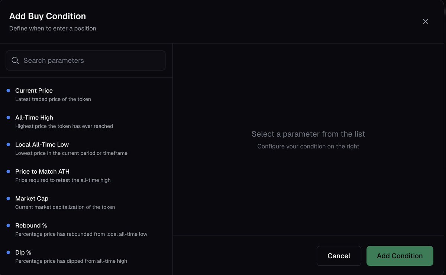
Task: Close the Add Buy Condition dialog
Action: [x=426, y=22]
